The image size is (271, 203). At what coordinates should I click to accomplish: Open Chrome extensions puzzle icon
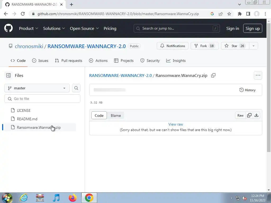tap(240, 14)
